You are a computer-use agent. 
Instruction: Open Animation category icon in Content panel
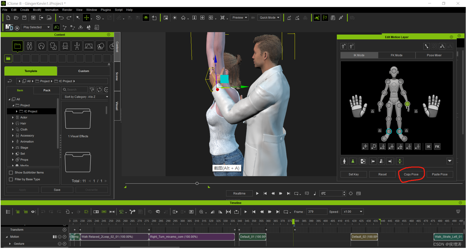click(x=77, y=46)
